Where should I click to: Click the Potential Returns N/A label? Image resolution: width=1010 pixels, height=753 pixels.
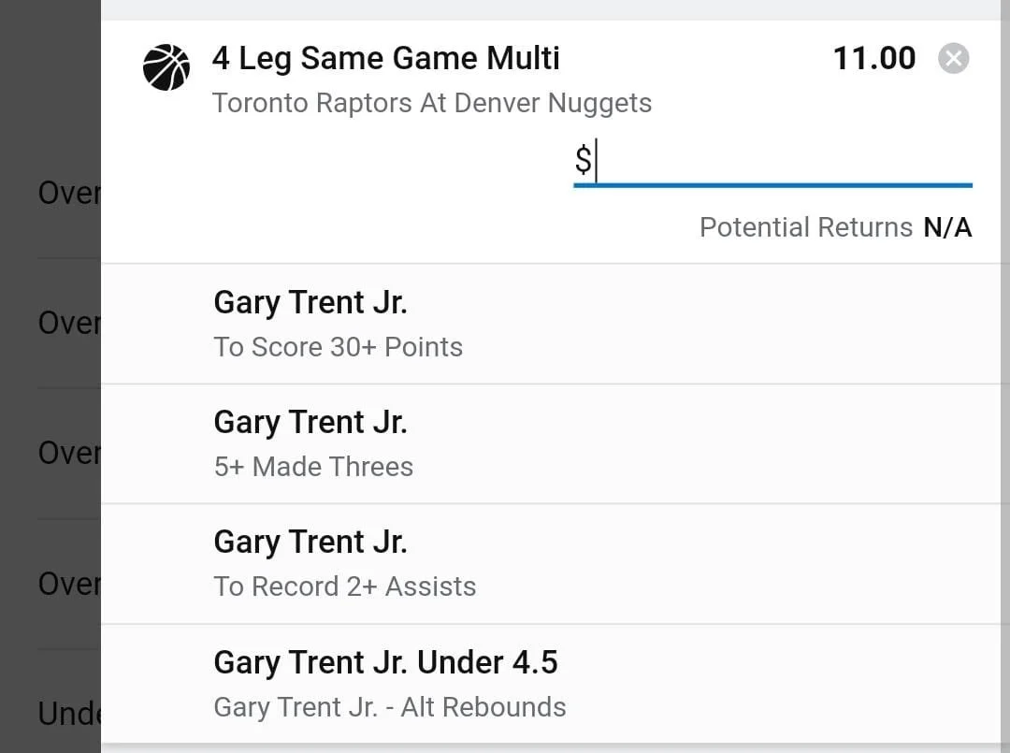(835, 227)
